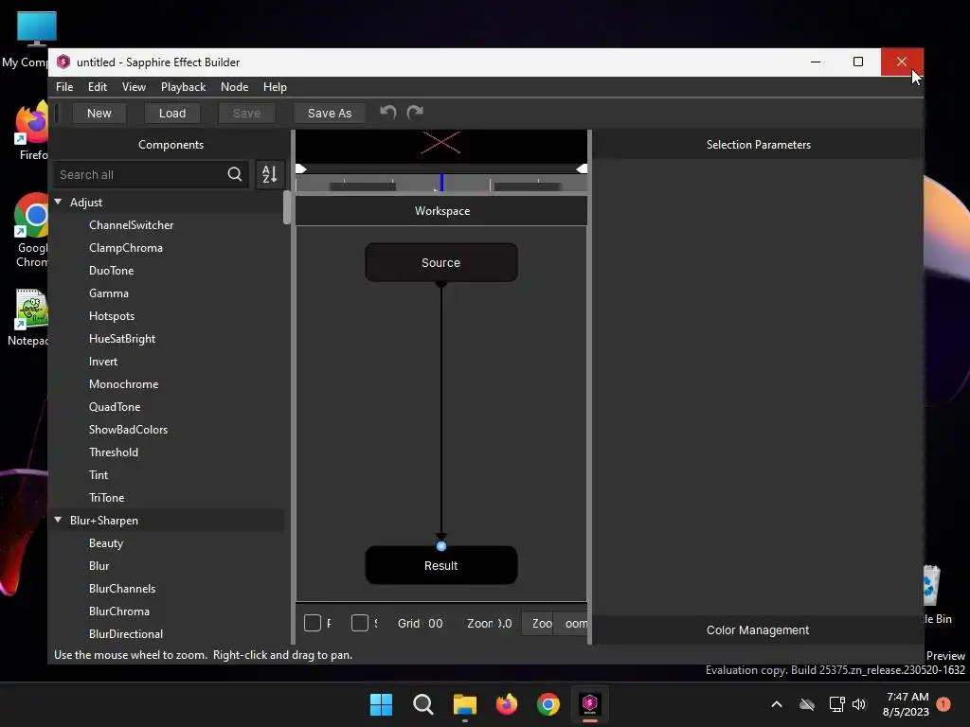
Task: Open the notification badge in tray
Action: pos(943,704)
